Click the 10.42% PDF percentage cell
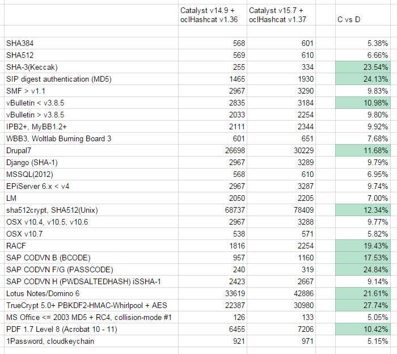Screen dimensions: 397x354 point(363,329)
